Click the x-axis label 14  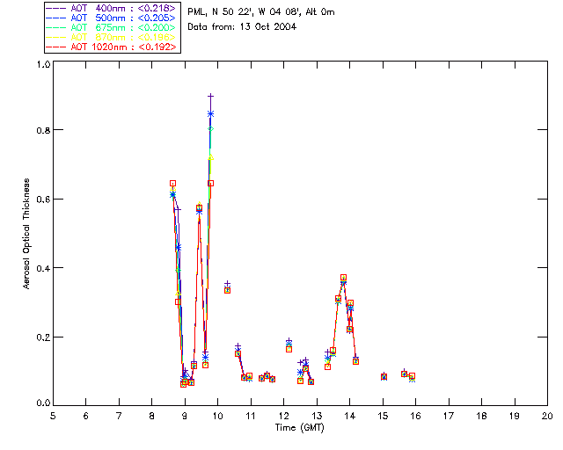coord(350,416)
